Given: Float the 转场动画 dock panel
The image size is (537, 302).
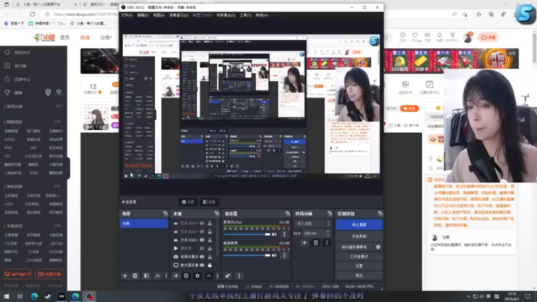Looking at the screenshot, I should (330, 213).
